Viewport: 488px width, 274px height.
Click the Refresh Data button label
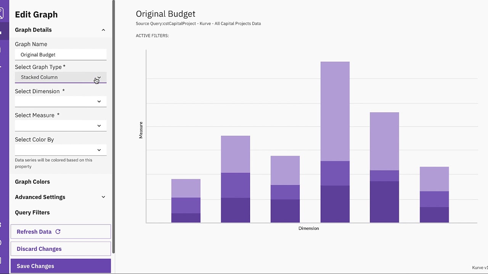coord(34,231)
